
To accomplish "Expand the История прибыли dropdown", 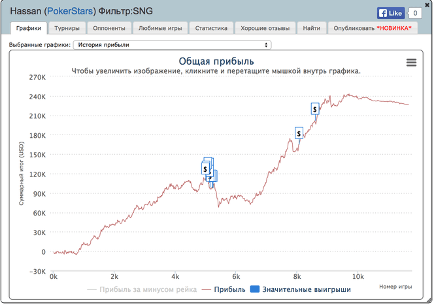I will 172,45.
